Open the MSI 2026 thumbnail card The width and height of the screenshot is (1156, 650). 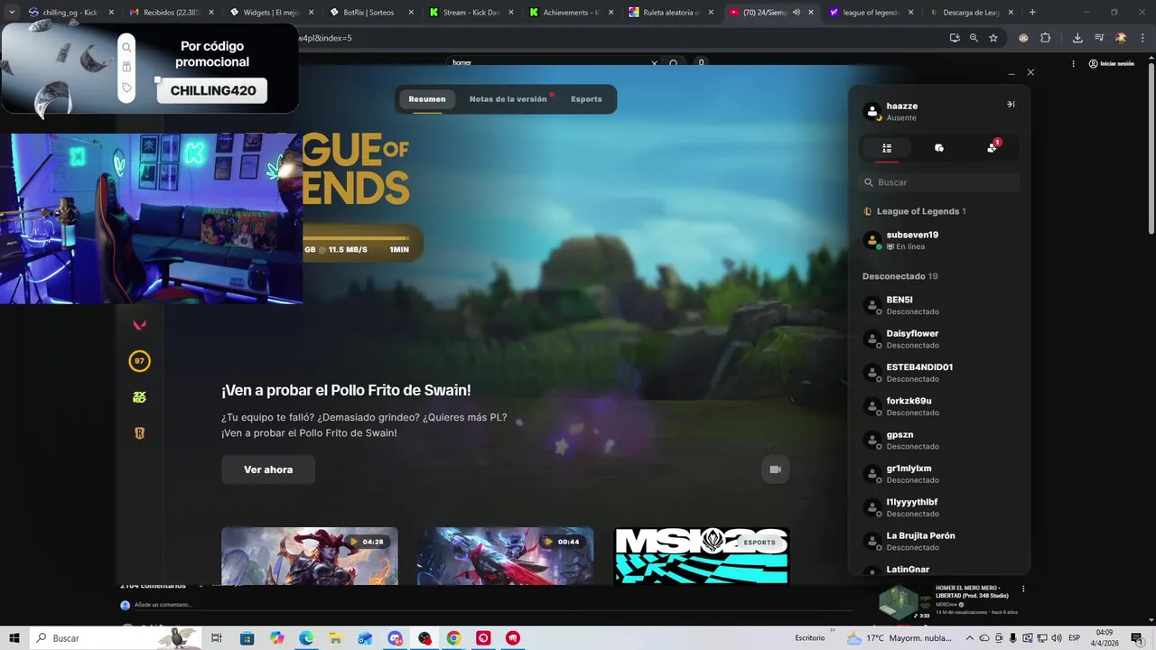702,556
